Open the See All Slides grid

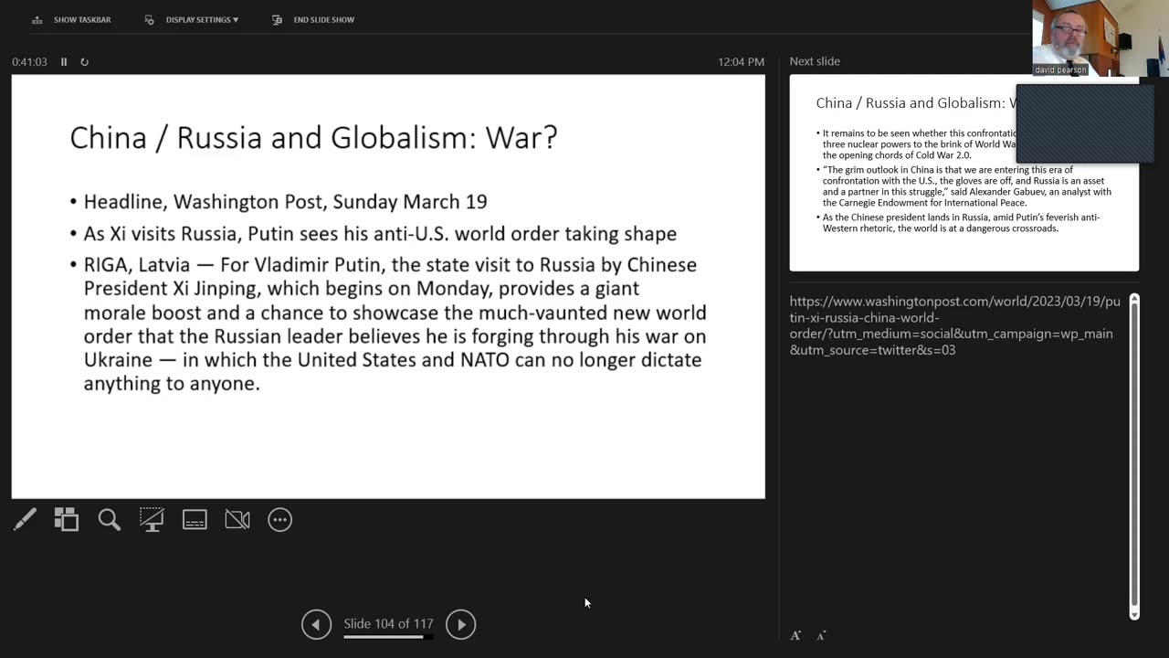(x=67, y=520)
